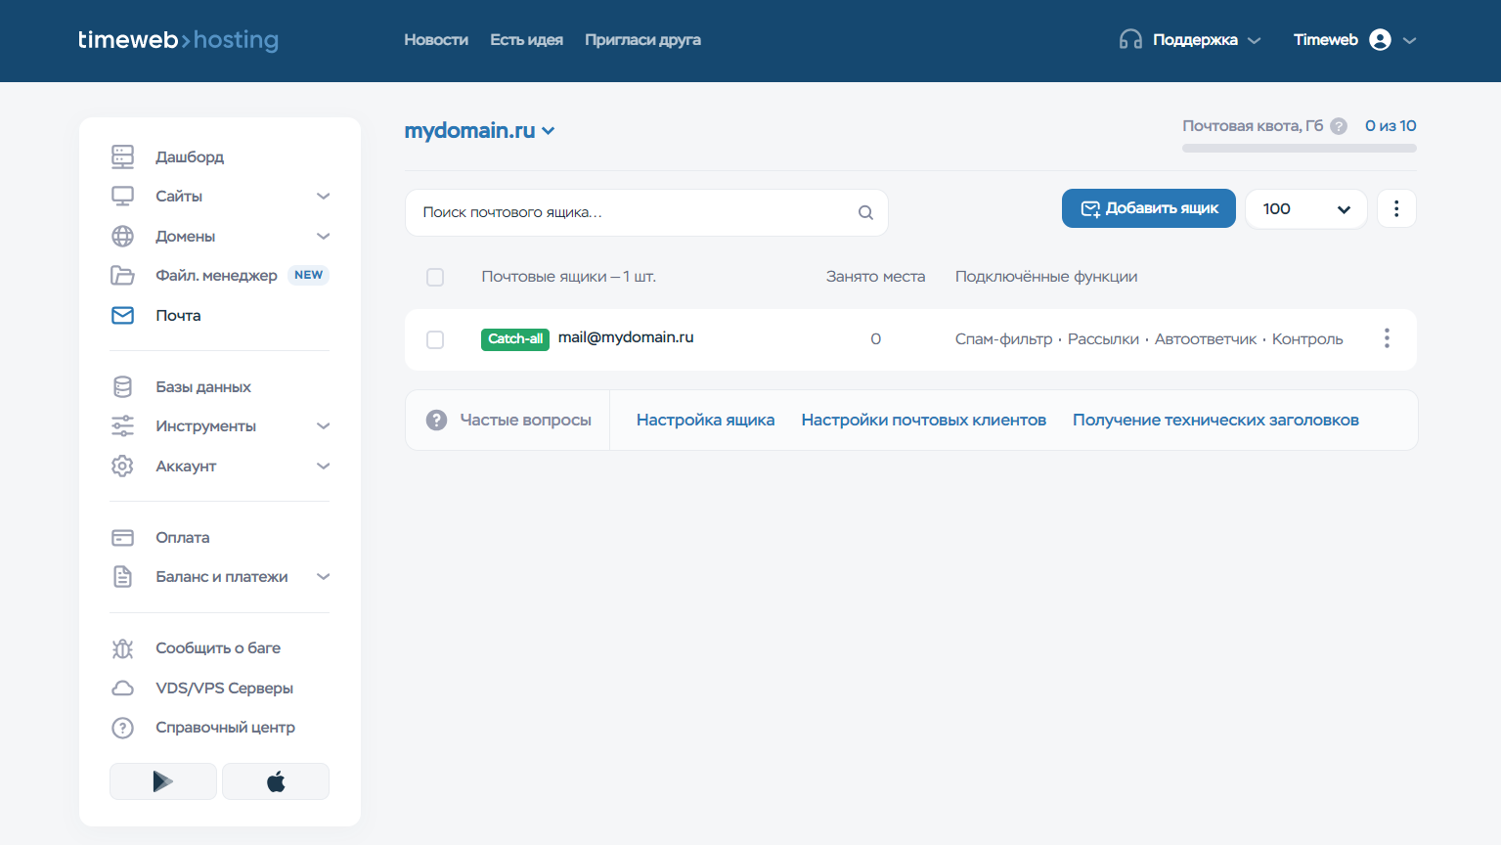This screenshot has width=1501, height=845.
Task: Click the Добавить ящик button
Action: [1149, 208]
